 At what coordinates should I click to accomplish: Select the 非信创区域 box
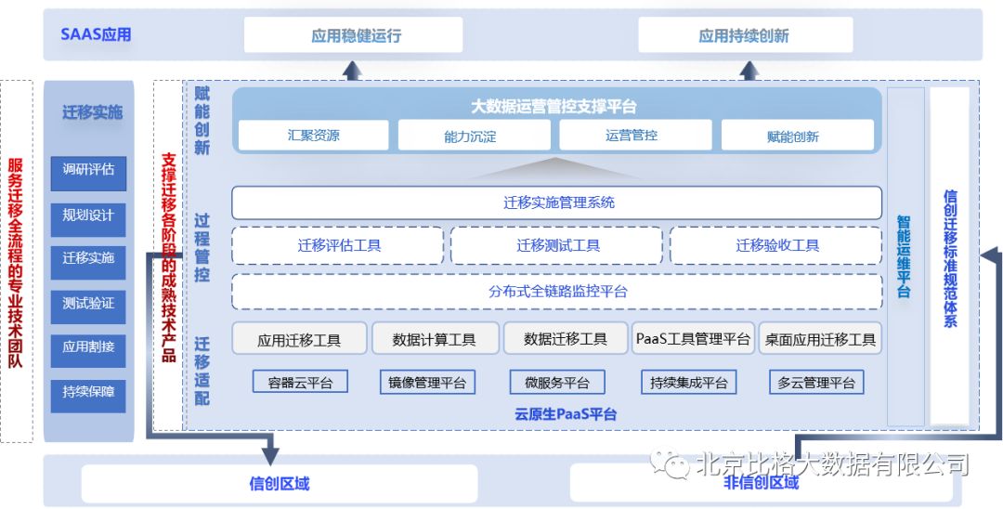pyautogui.click(x=762, y=483)
